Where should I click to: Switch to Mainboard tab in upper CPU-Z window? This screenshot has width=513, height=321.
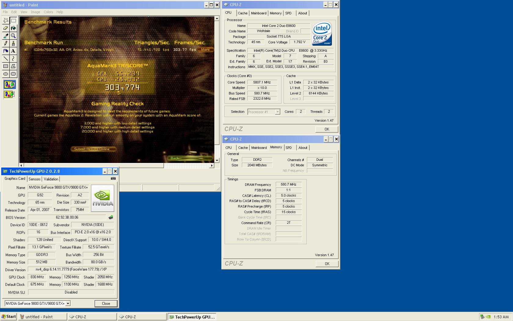[259, 13]
